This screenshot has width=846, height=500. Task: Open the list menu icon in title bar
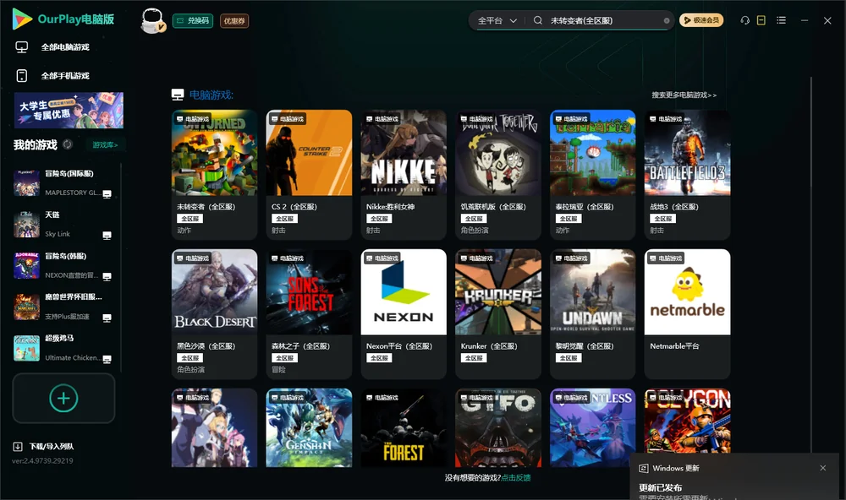click(x=781, y=20)
